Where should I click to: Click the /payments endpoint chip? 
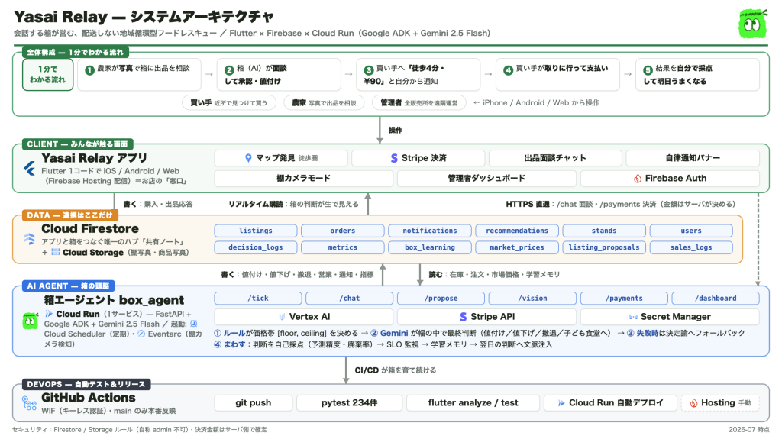point(625,299)
